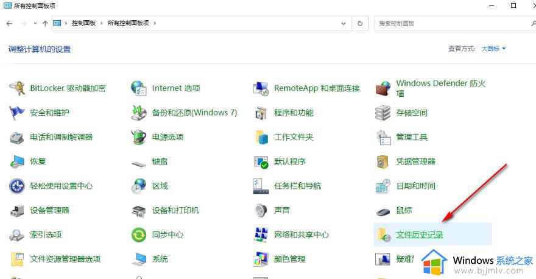
Task: Open the 区域 link text
Action: (160, 186)
